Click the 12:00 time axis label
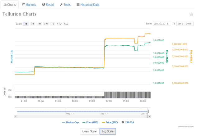 pyautogui.click(x=109, y=101)
